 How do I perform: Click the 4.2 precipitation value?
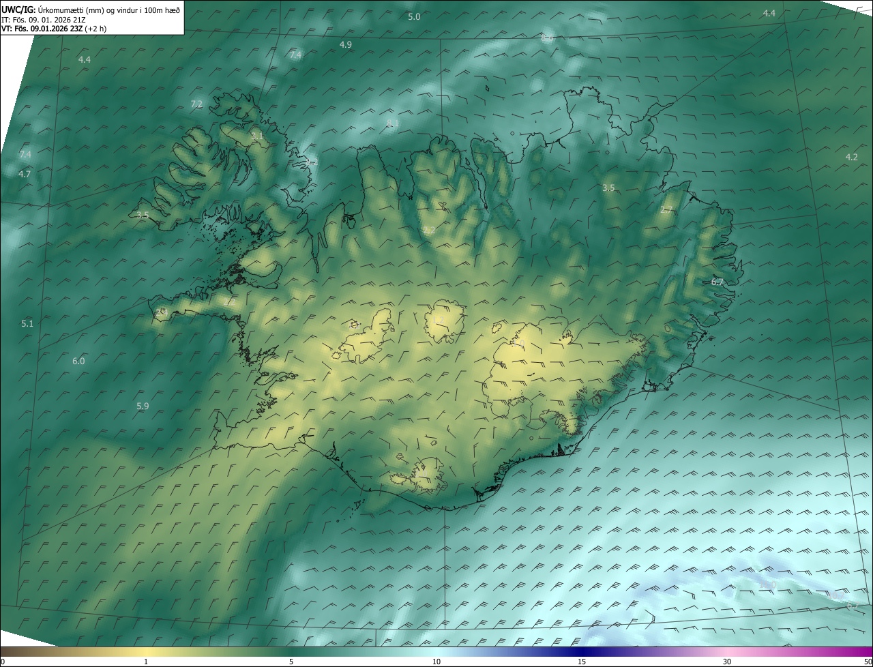click(851, 157)
